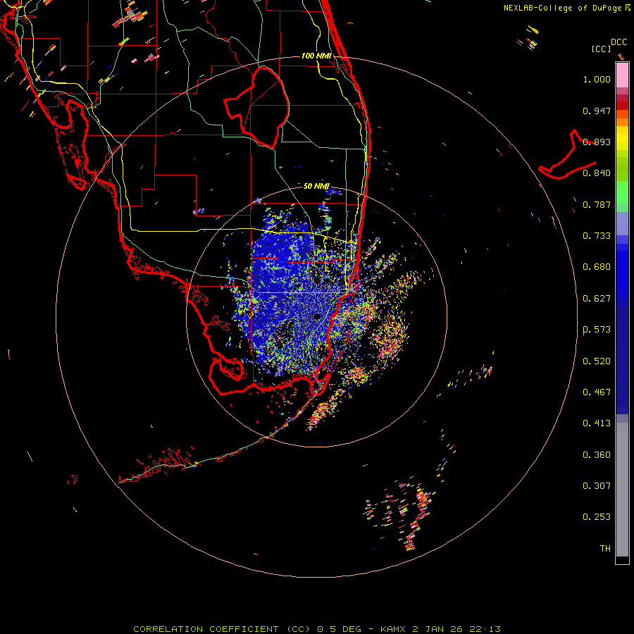Select the 0.253 scale value
Image resolution: width=634 pixels, height=634 pixels.
point(597,517)
